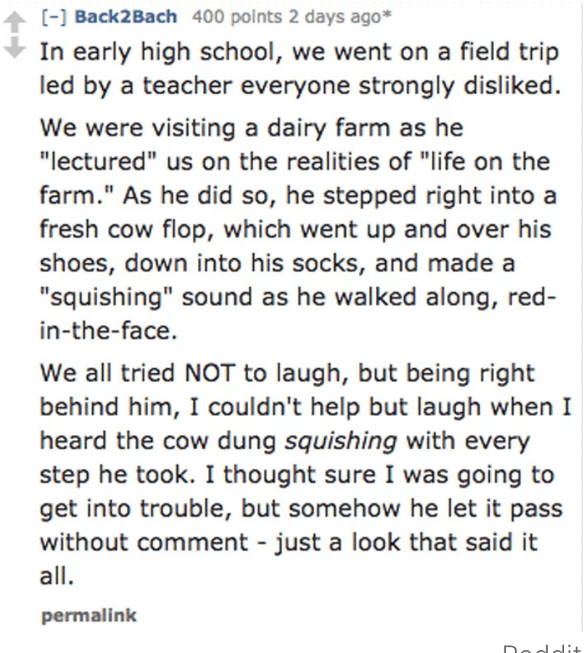Viewport: 586px width, 653px height.
Task: Click the Reddit watermark text
Action: coord(542,649)
